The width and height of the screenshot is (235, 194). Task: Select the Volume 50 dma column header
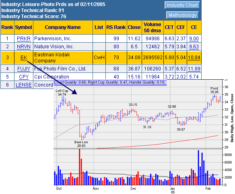tap(153, 27)
